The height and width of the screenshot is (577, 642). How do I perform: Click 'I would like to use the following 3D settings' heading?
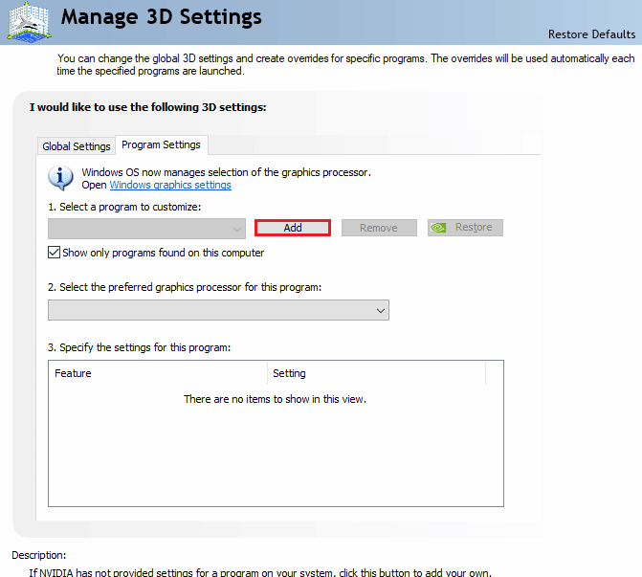pyautogui.click(x=147, y=107)
